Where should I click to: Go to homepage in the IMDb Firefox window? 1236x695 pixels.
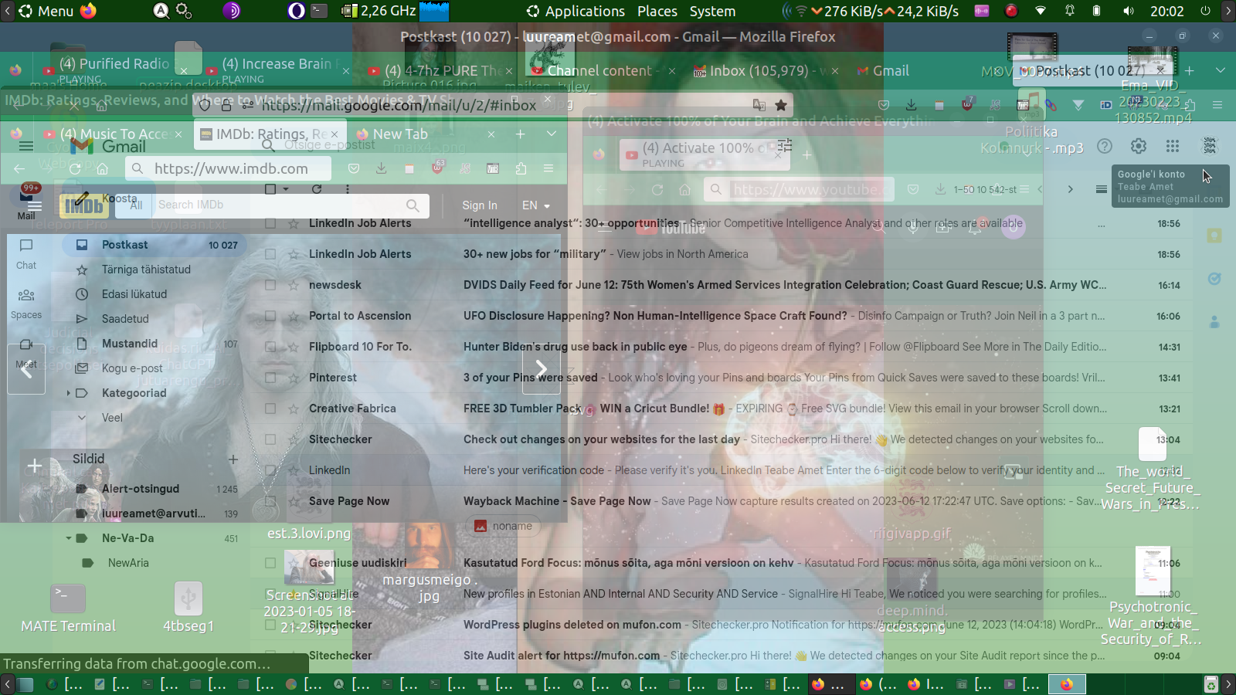(x=102, y=168)
